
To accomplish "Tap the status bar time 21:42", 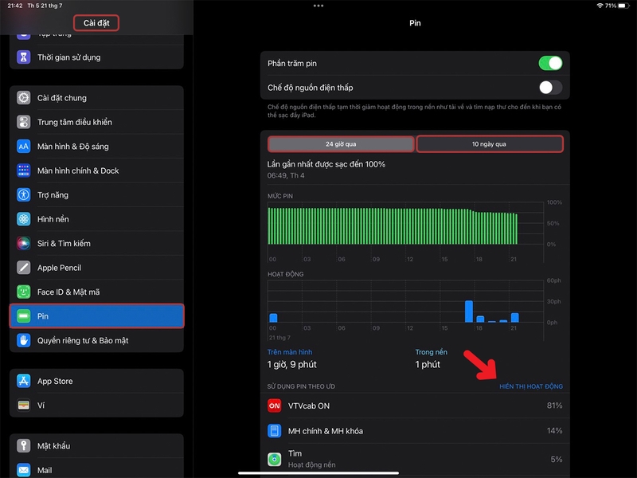I will tap(15, 6).
